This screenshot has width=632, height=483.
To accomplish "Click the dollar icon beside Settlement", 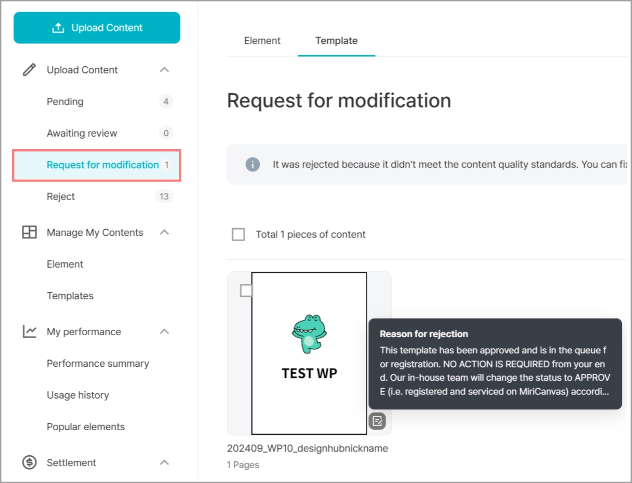I will [29, 462].
